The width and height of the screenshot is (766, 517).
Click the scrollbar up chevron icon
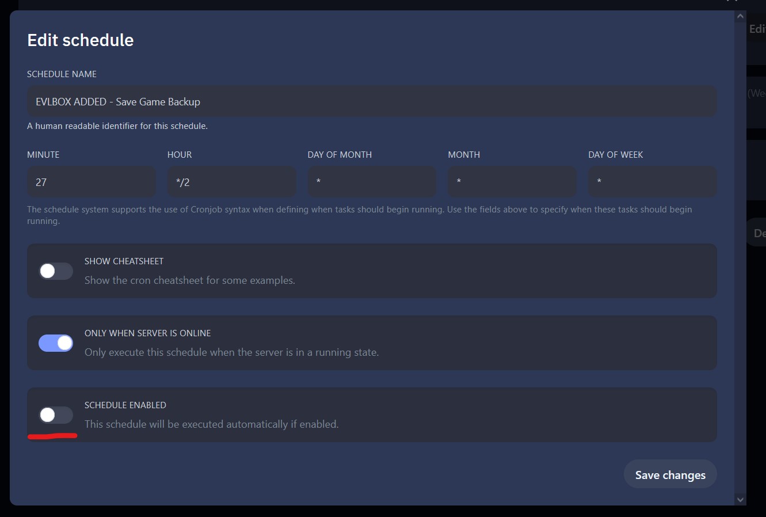(740, 16)
